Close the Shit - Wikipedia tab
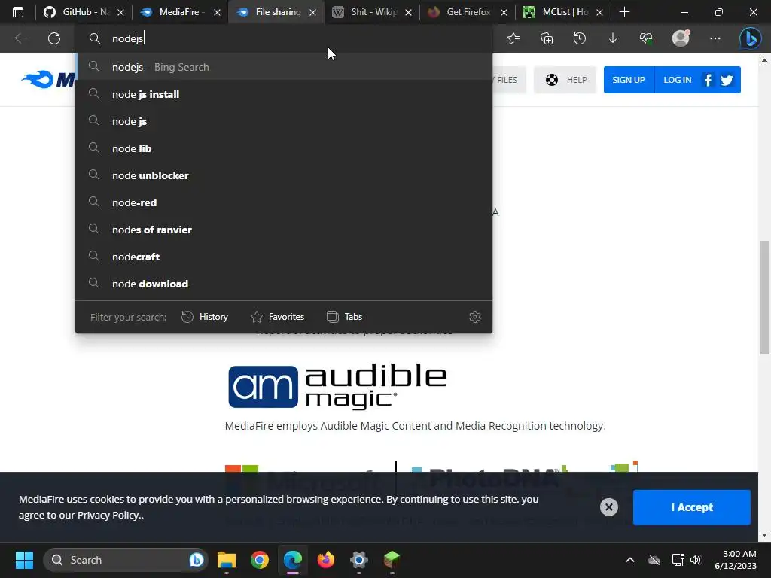The width and height of the screenshot is (771, 578). click(x=408, y=12)
